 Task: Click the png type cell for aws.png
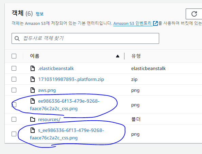coord(135,90)
